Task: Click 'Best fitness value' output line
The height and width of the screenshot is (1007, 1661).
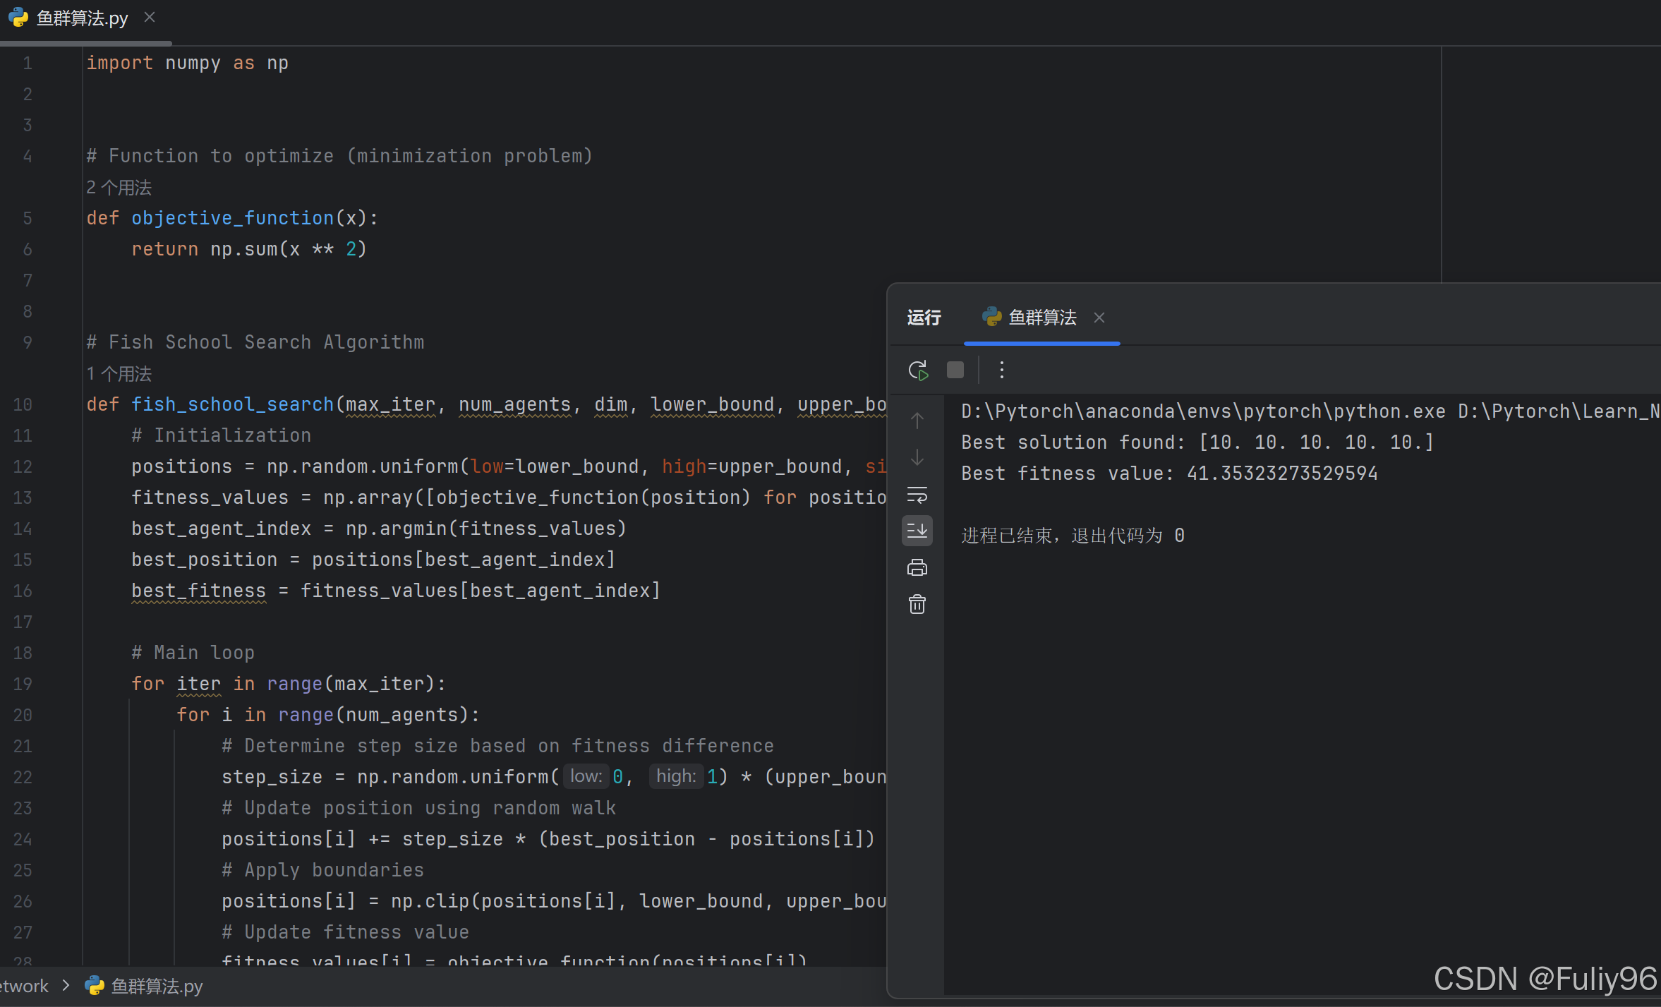Action: coord(1169,474)
